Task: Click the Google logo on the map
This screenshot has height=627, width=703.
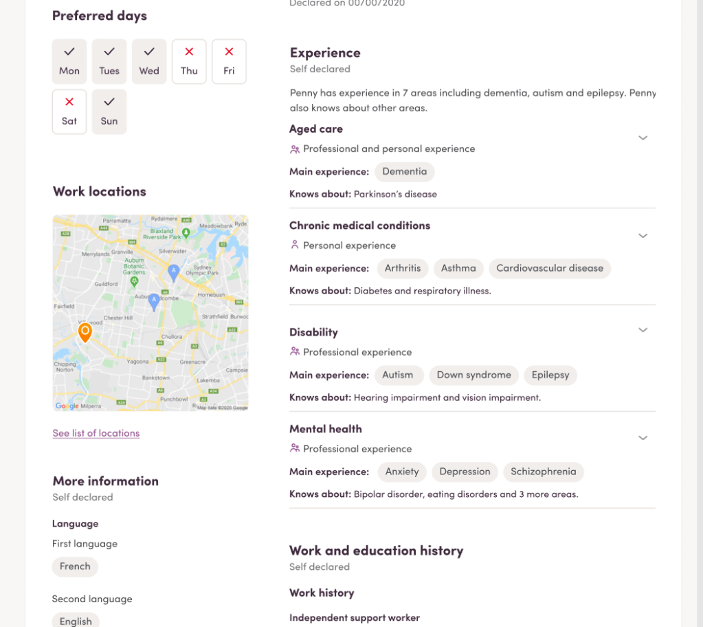Action: pyautogui.click(x=67, y=406)
